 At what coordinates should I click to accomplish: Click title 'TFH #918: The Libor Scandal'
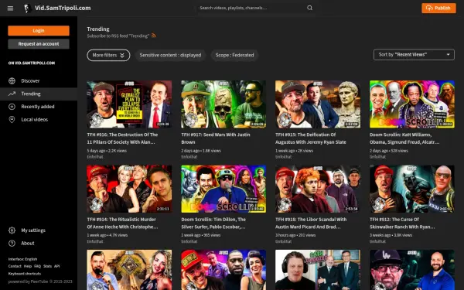click(311, 223)
